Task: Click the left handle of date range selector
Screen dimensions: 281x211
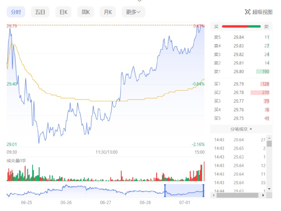Action: tap(165, 190)
